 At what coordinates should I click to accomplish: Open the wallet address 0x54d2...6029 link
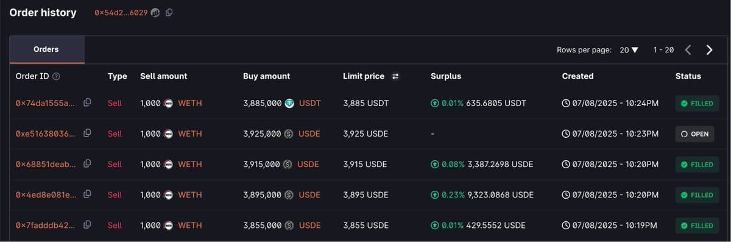point(121,13)
